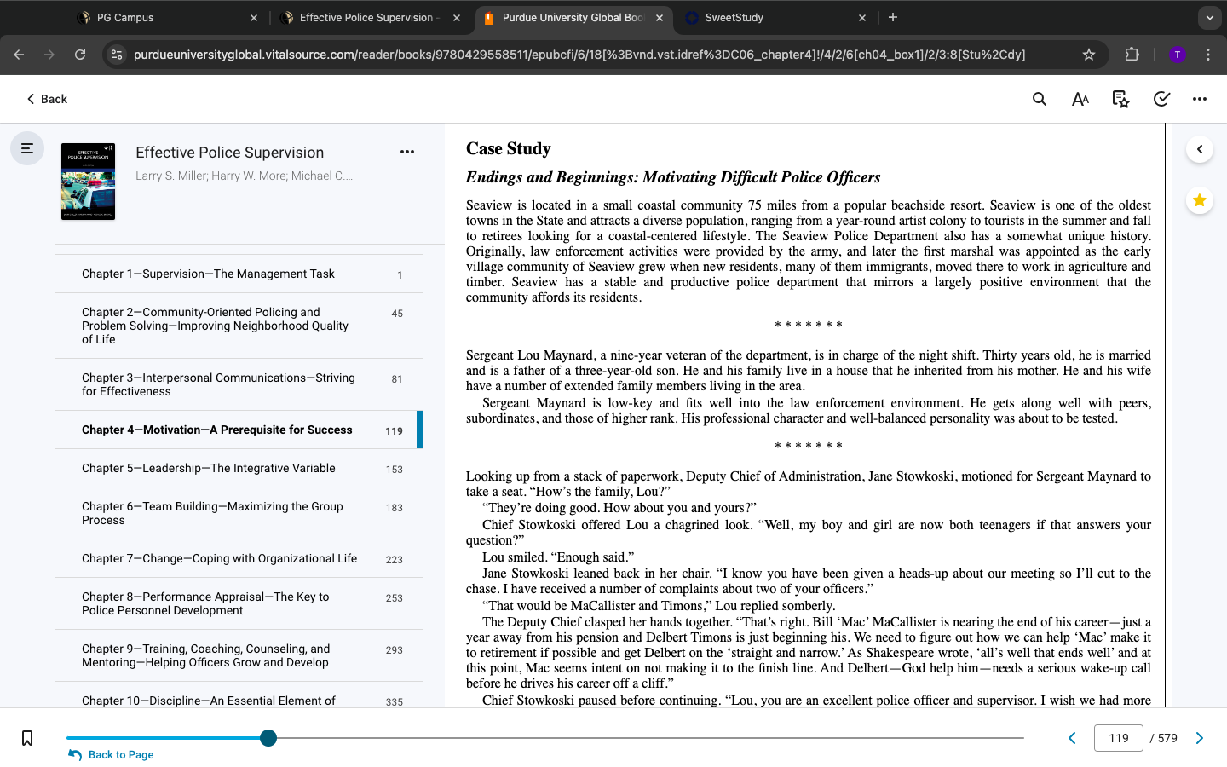
Task: Go to the next page arrow
Action: click(1200, 738)
